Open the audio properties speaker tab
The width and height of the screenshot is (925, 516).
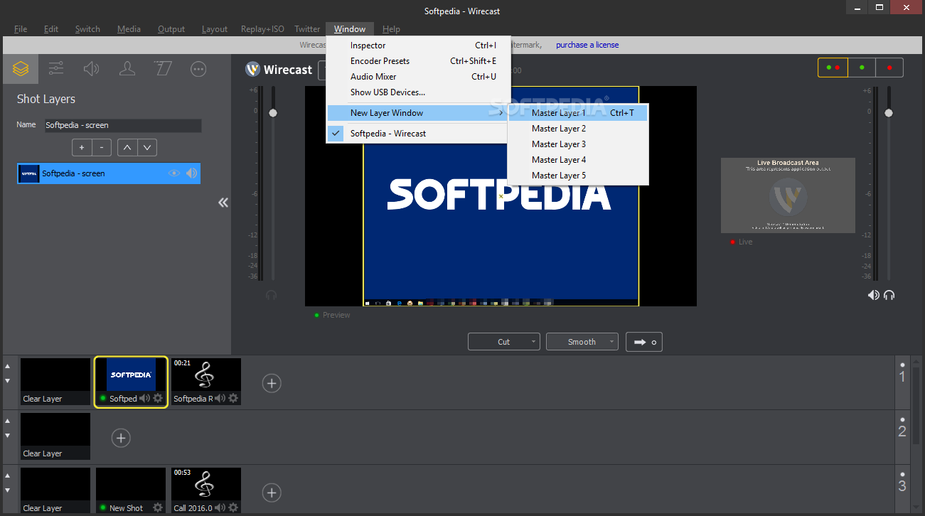[x=92, y=69]
